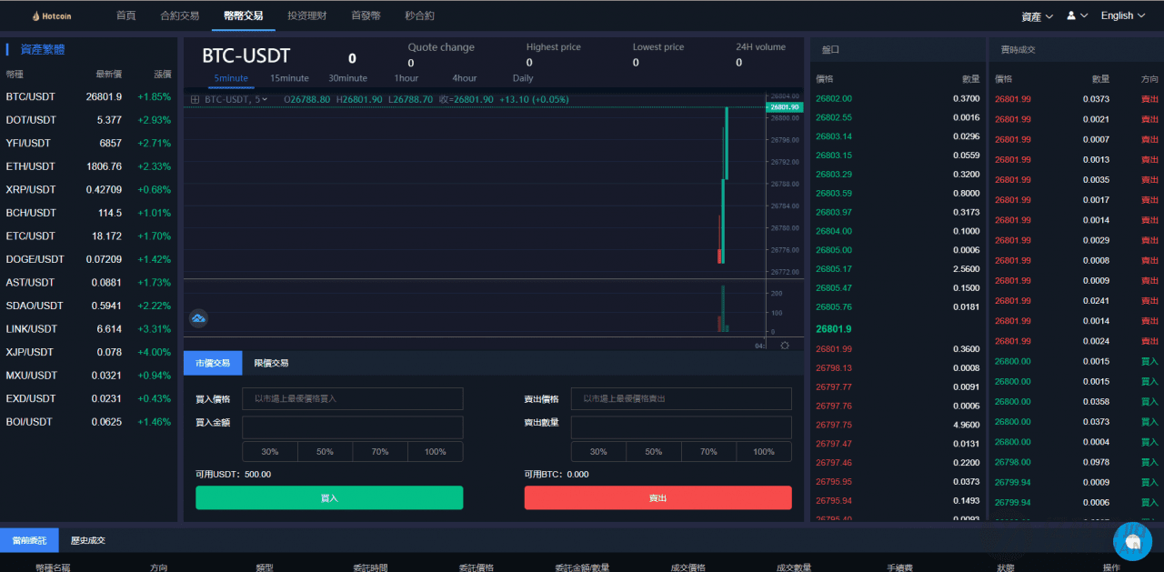The width and height of the screenshot is (1164, 572).
Task: Set sell quantity to 50%
Action: (x=653, y=451)
